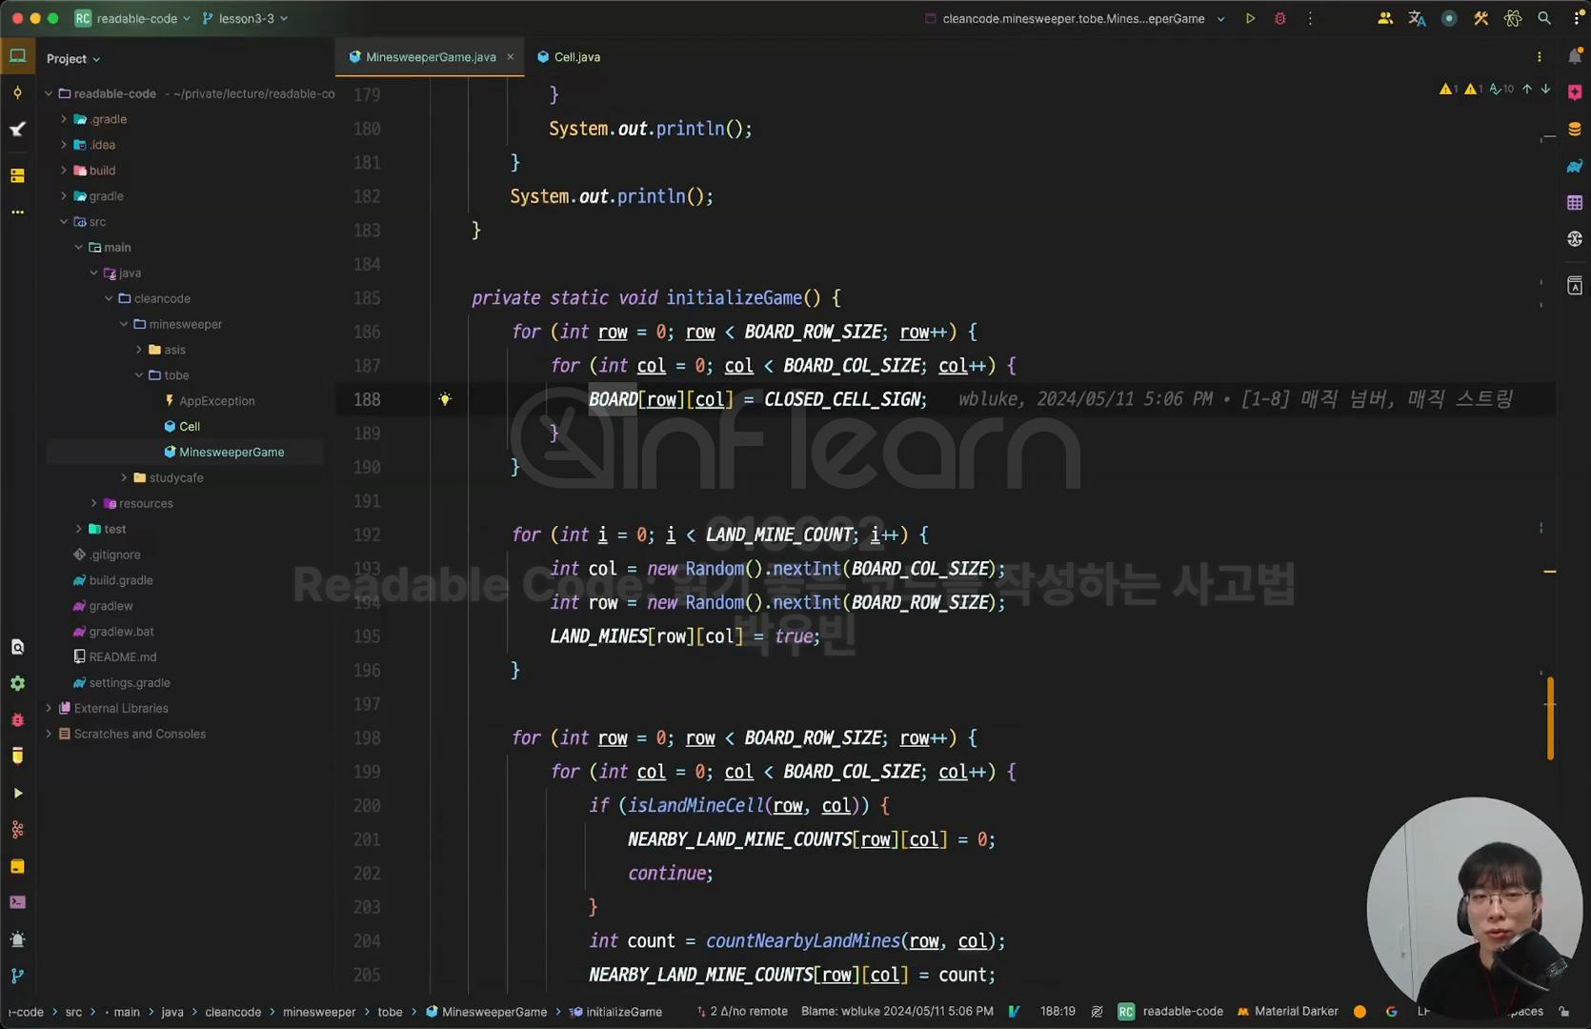Switch to the Cell.java tab
1591x1029 pixels.
(x=569, y=57)
